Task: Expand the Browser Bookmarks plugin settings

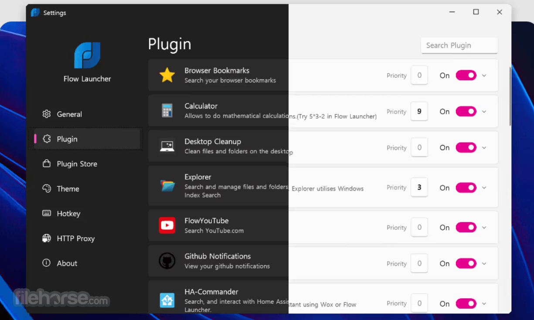Action: coord(484,75)
